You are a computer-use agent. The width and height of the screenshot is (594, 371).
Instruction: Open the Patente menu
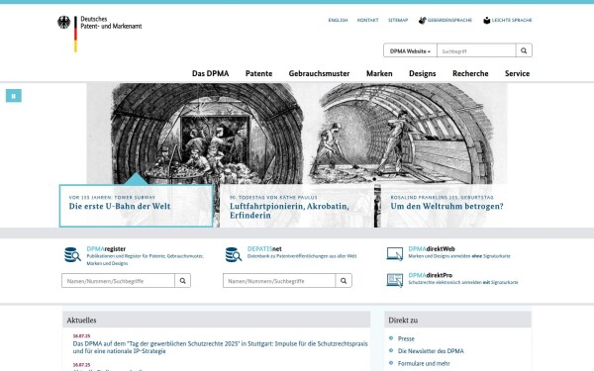click(258, 73)
